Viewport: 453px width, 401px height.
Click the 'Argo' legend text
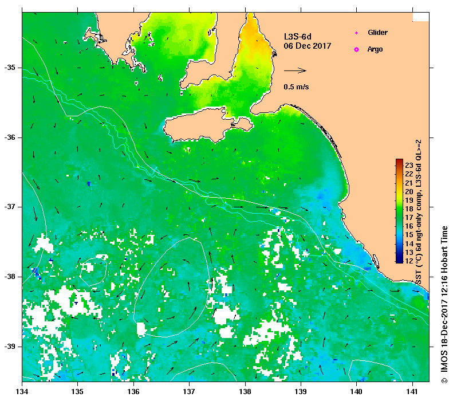click(x=375, y=49)
